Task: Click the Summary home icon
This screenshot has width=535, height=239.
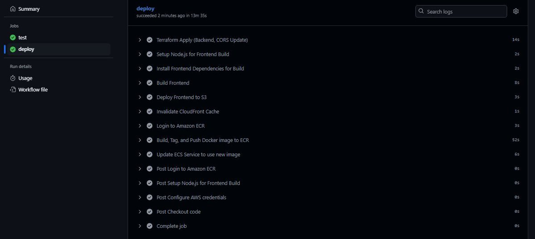Action: point(13,9)
